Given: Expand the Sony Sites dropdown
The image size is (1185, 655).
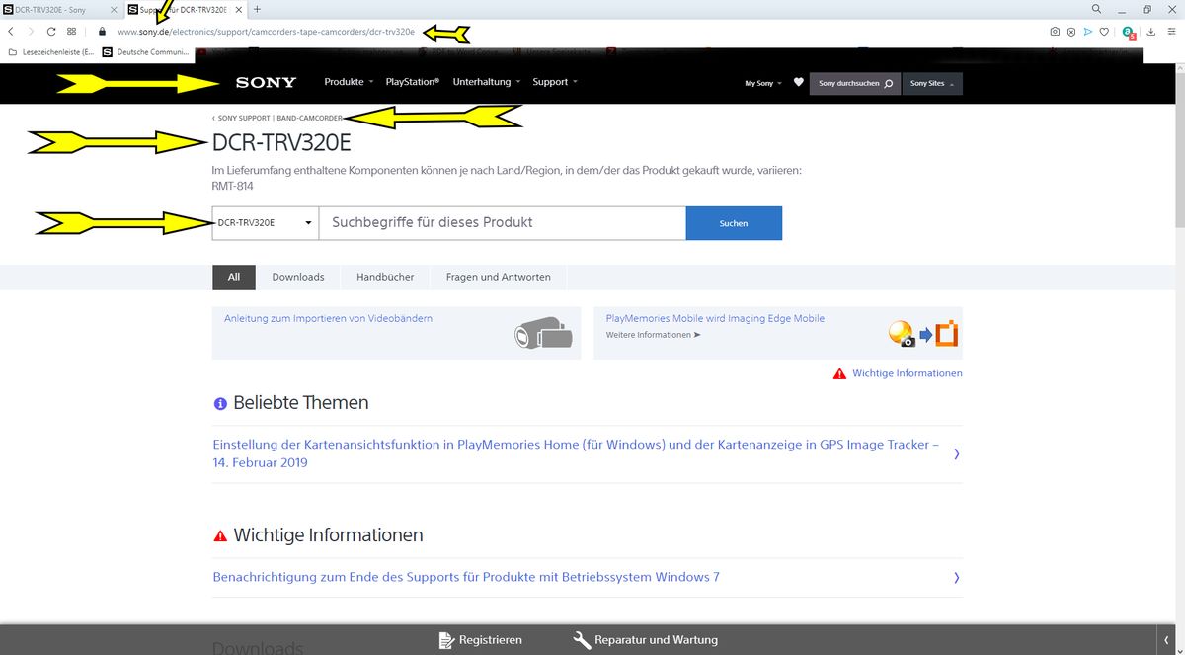Looking at the screenshot, I should 930,83.
